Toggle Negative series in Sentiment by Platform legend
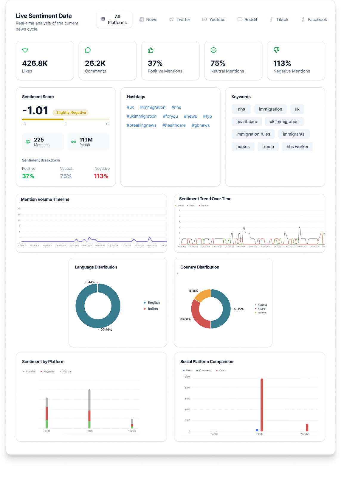Image resolution: width=341 pixels, height=488 pixels. point(47,372)
